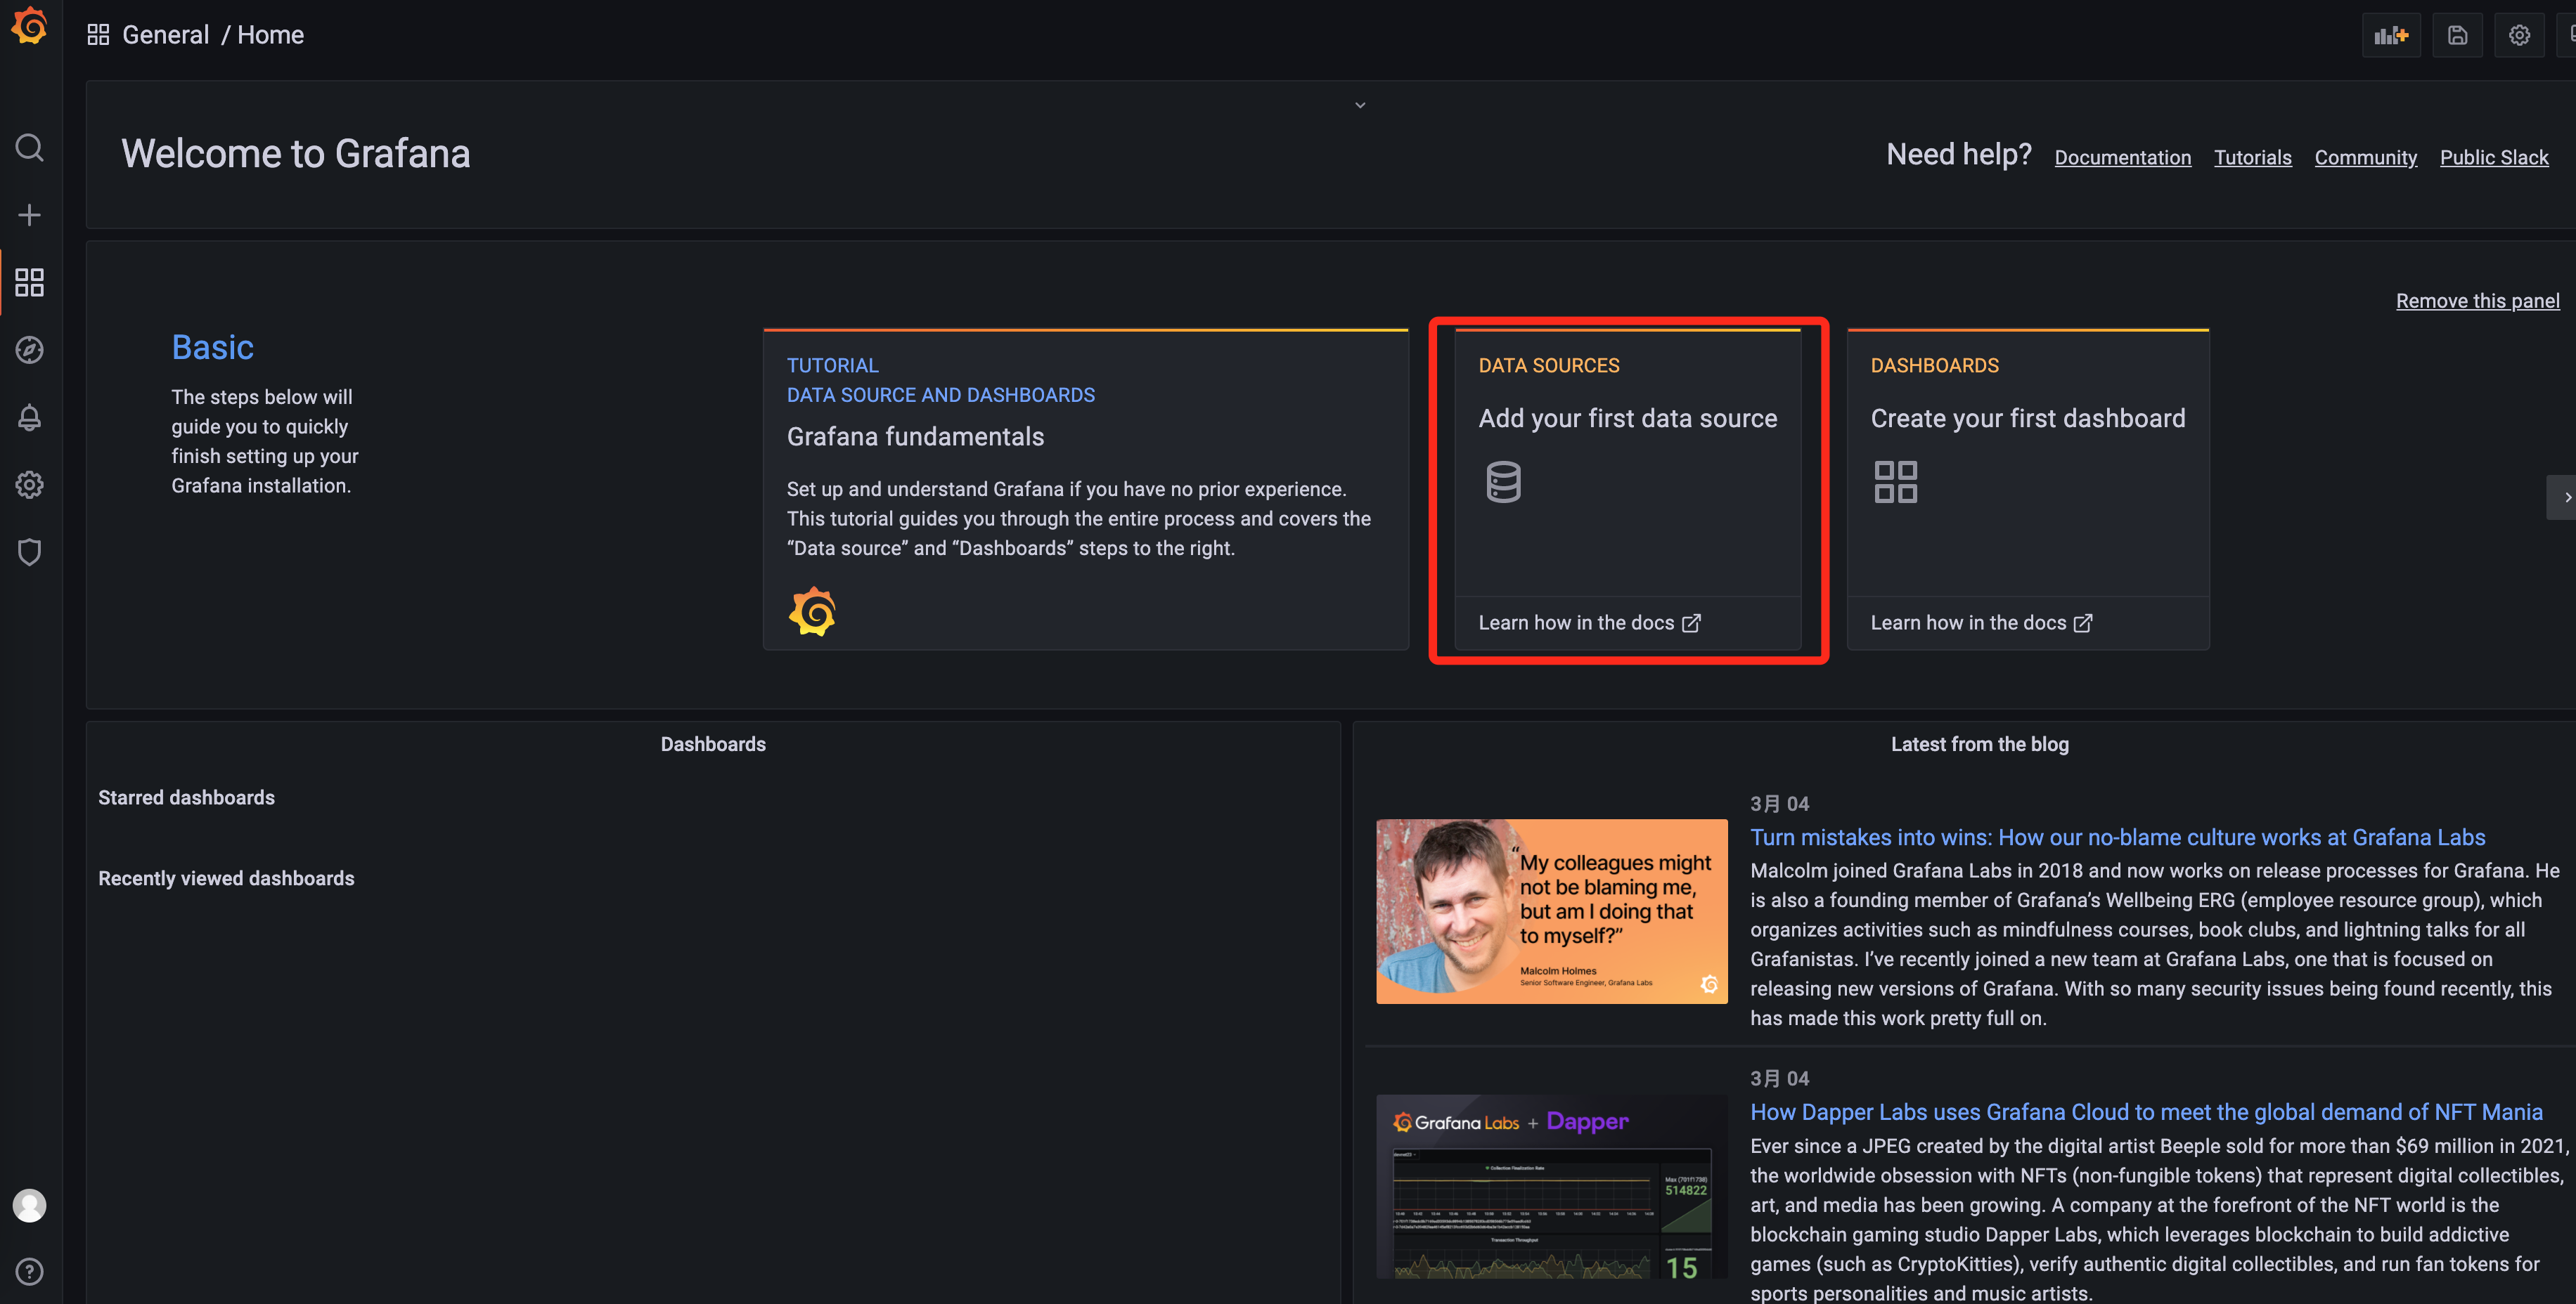Open the Community help link
The width and height of the screenshot is (2576, 1304).
coord(2365,158)
